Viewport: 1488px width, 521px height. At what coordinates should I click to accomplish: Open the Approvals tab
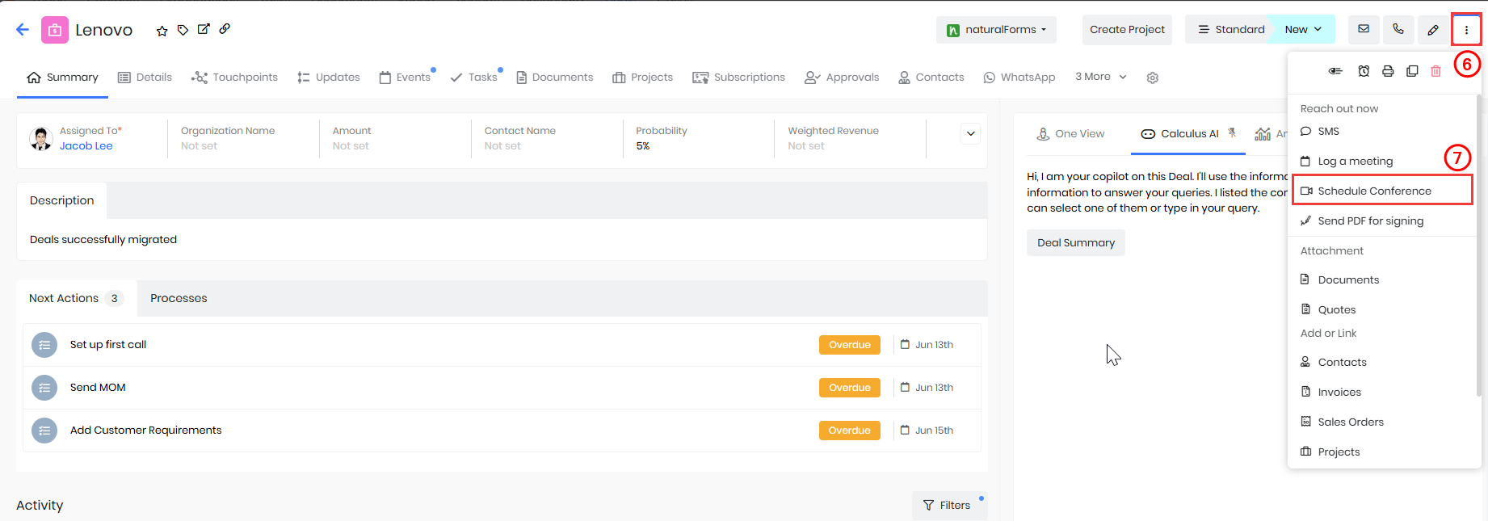pyautogui.click(x=842, y=78)
